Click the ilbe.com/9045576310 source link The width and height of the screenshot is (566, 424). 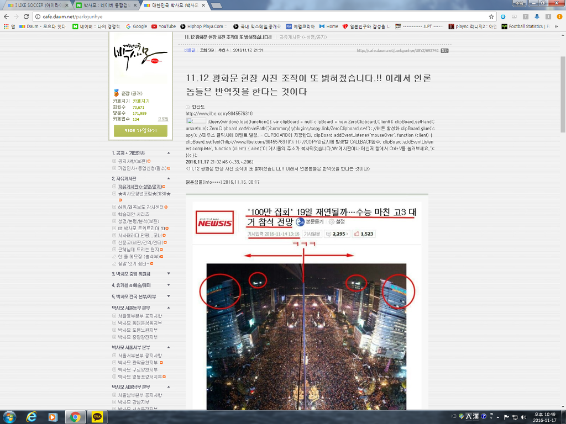tap(219, 114)
